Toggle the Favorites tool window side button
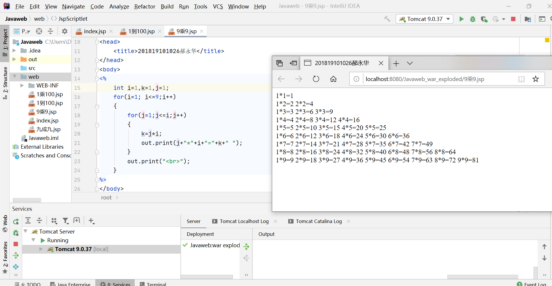 (5, 257)
